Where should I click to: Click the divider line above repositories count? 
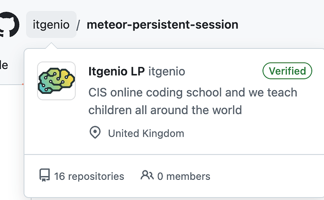pyautogui.click(x=174, y=154)
